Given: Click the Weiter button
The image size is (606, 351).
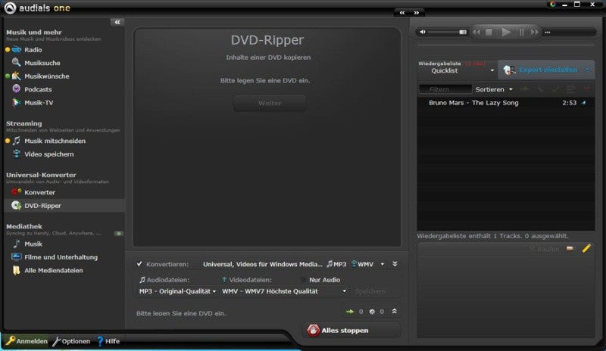Looking at the screenshot, I should 270,103.
